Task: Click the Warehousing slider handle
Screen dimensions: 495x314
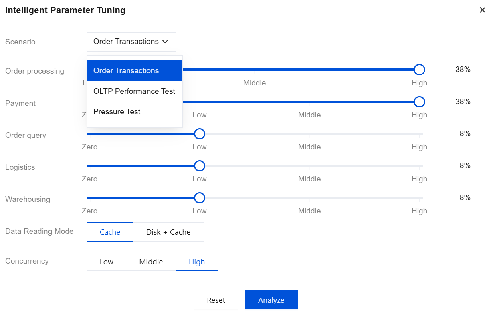Action: coord(199,198)
